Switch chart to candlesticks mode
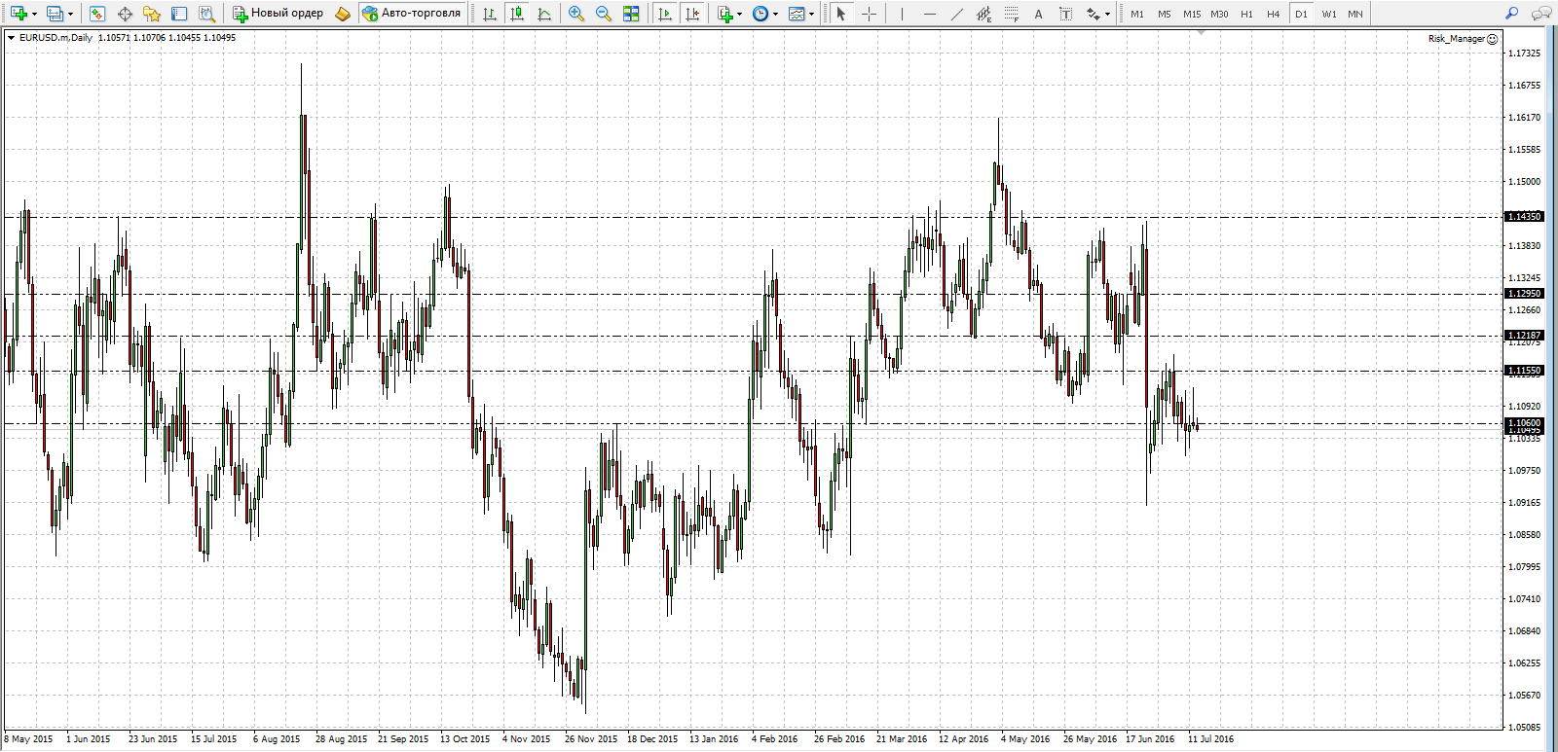 [x=517, y=14]
